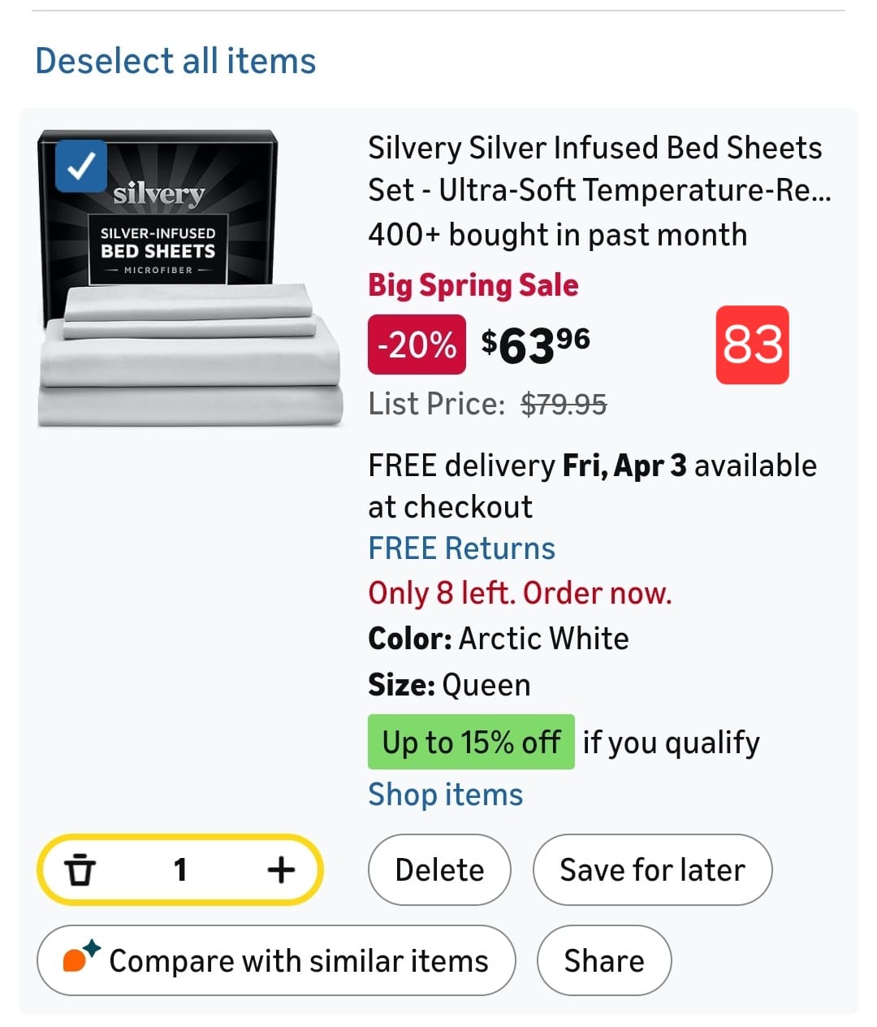
Task: Click the Shop items link
Action: point(445,795)
